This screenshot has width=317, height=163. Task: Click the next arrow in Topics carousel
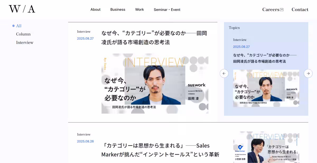click(308, 73)
